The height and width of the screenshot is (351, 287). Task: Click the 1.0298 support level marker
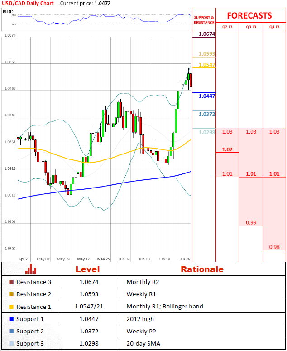point(207,132)
